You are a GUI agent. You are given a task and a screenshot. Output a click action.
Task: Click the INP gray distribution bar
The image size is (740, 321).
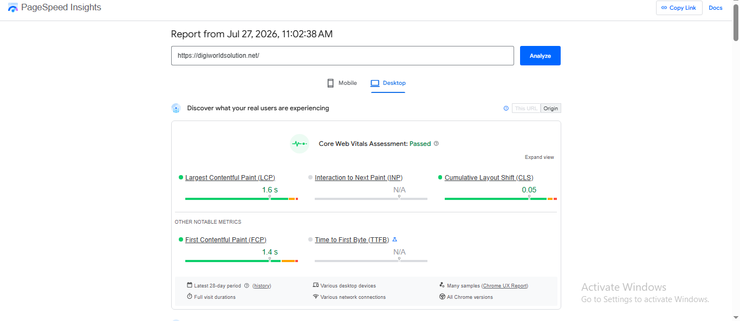(371, 199)
